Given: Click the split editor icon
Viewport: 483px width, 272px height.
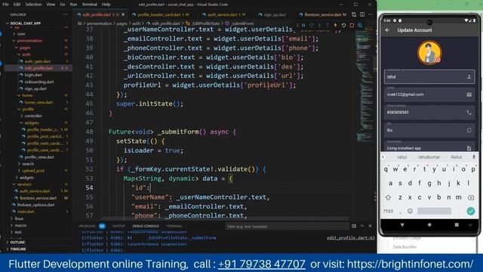Looking at the screenshot, I should click(362, 14).
